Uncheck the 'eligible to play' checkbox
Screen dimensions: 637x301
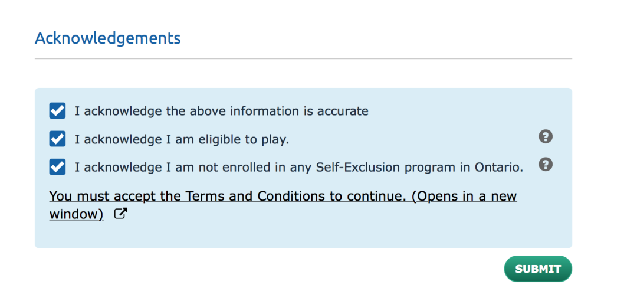57,139
